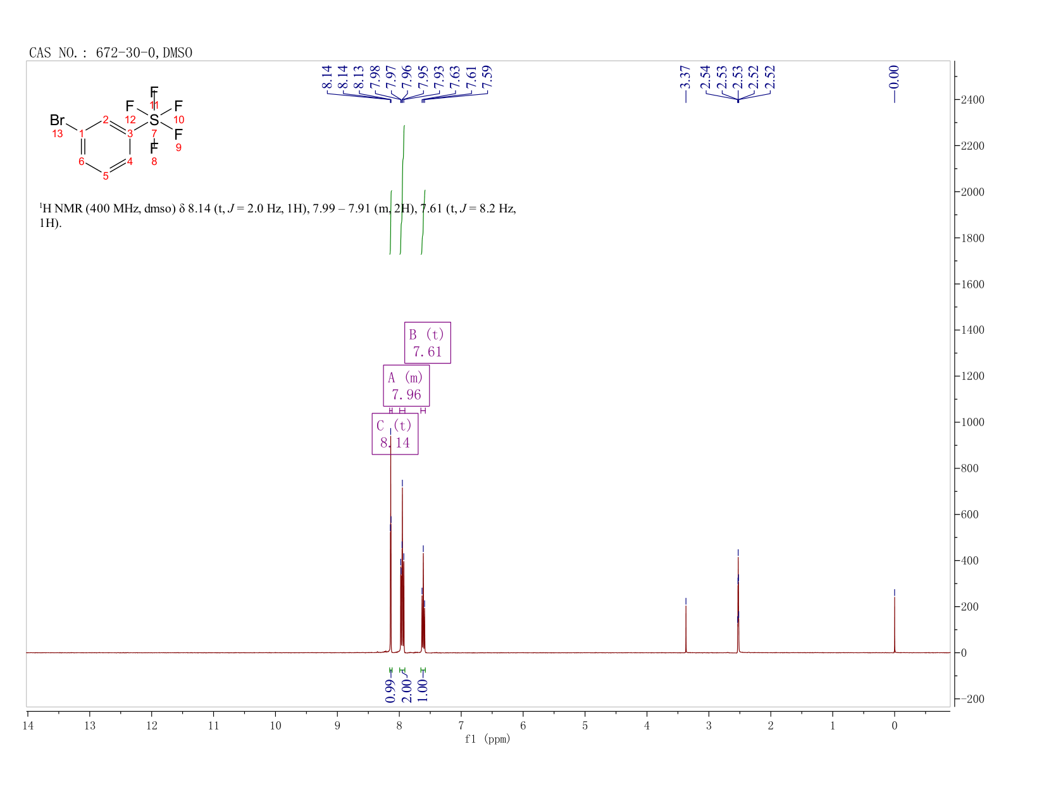Image resolution: width=1044 pixels, height=806 pixels.
Task: Click the red atom number 5 in ring
Action: coord(106,176)
